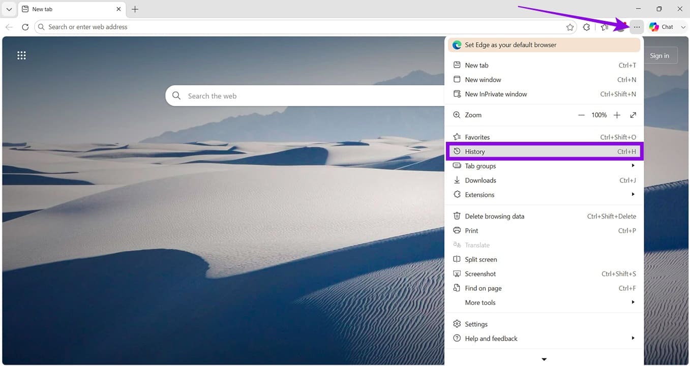Open the Favorites hub toolbar icon
690x366 pixels.
tap(604, 27)
